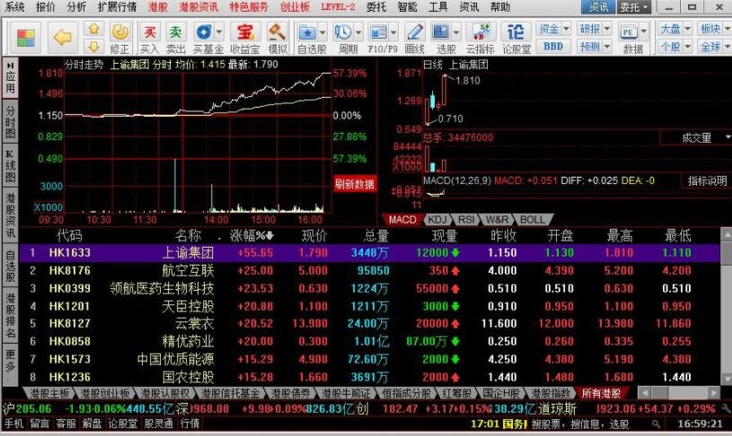Click the up arrow toolbar icon
This screenshot has height=436, width=732.
93,29
